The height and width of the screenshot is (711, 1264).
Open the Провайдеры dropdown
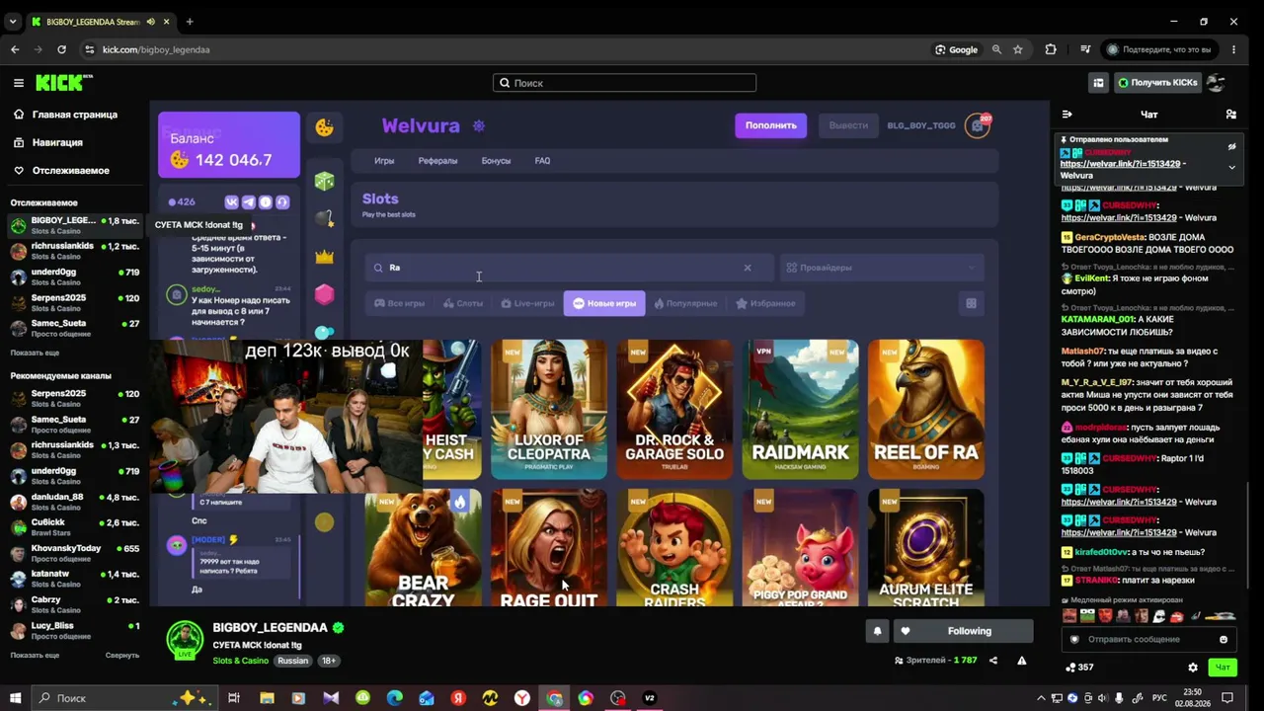pyautogui.click(x=882, y=268)
